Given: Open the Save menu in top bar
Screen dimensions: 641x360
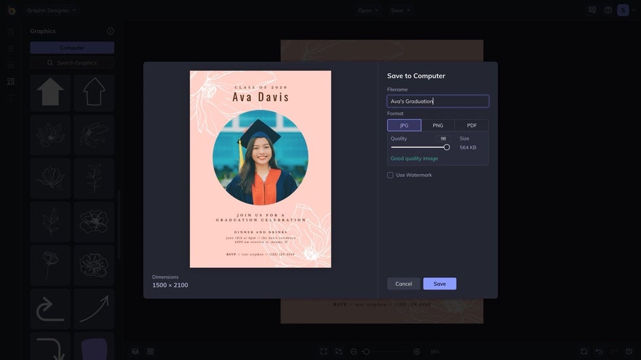Looking at the screenshot, I should (x=400, y=10).
